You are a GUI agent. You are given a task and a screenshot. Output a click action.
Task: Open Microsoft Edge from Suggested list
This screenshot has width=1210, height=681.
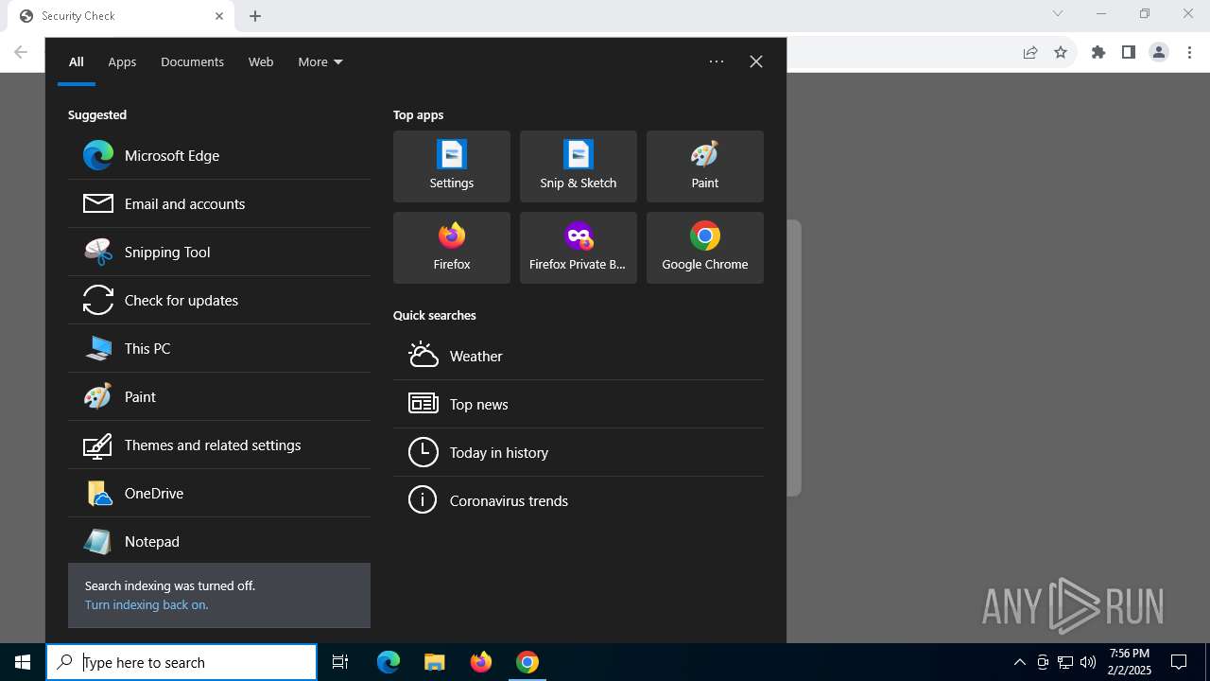pos(218,155)
